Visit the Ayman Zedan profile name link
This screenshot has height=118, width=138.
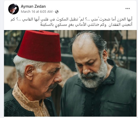33,6
